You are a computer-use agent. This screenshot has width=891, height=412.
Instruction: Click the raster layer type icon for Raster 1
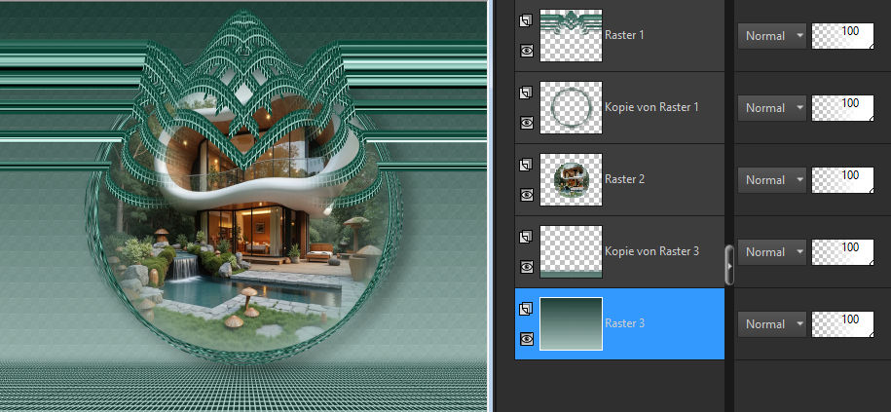coord(526,20)
